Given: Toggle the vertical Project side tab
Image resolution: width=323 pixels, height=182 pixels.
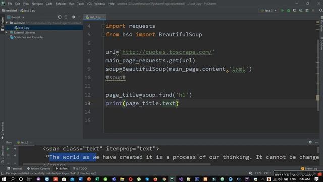Looking at the screenshot, I should click(2, 24).
